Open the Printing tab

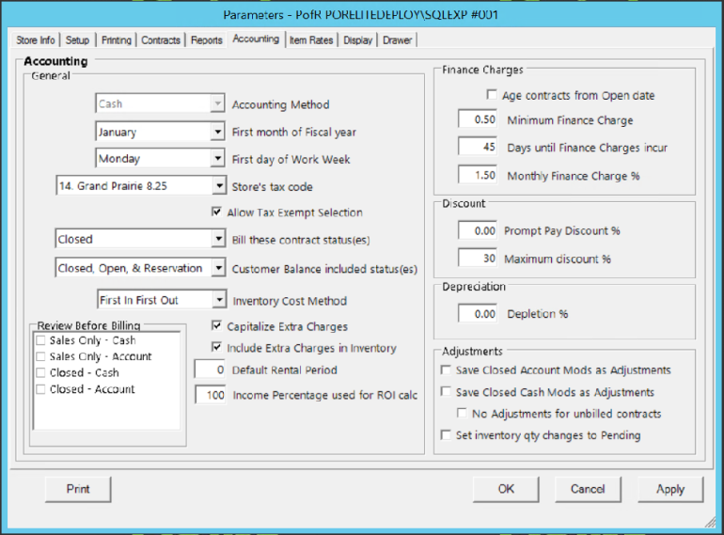[117, 40]
